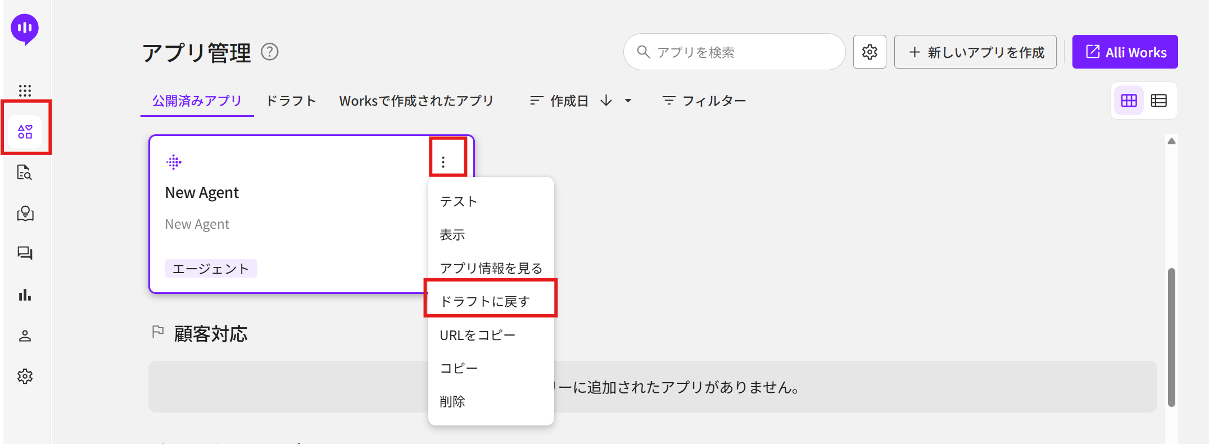Open the document search sidebar icon
Image resolution: width=1209 pixels, height=444 pixels.
25,173
